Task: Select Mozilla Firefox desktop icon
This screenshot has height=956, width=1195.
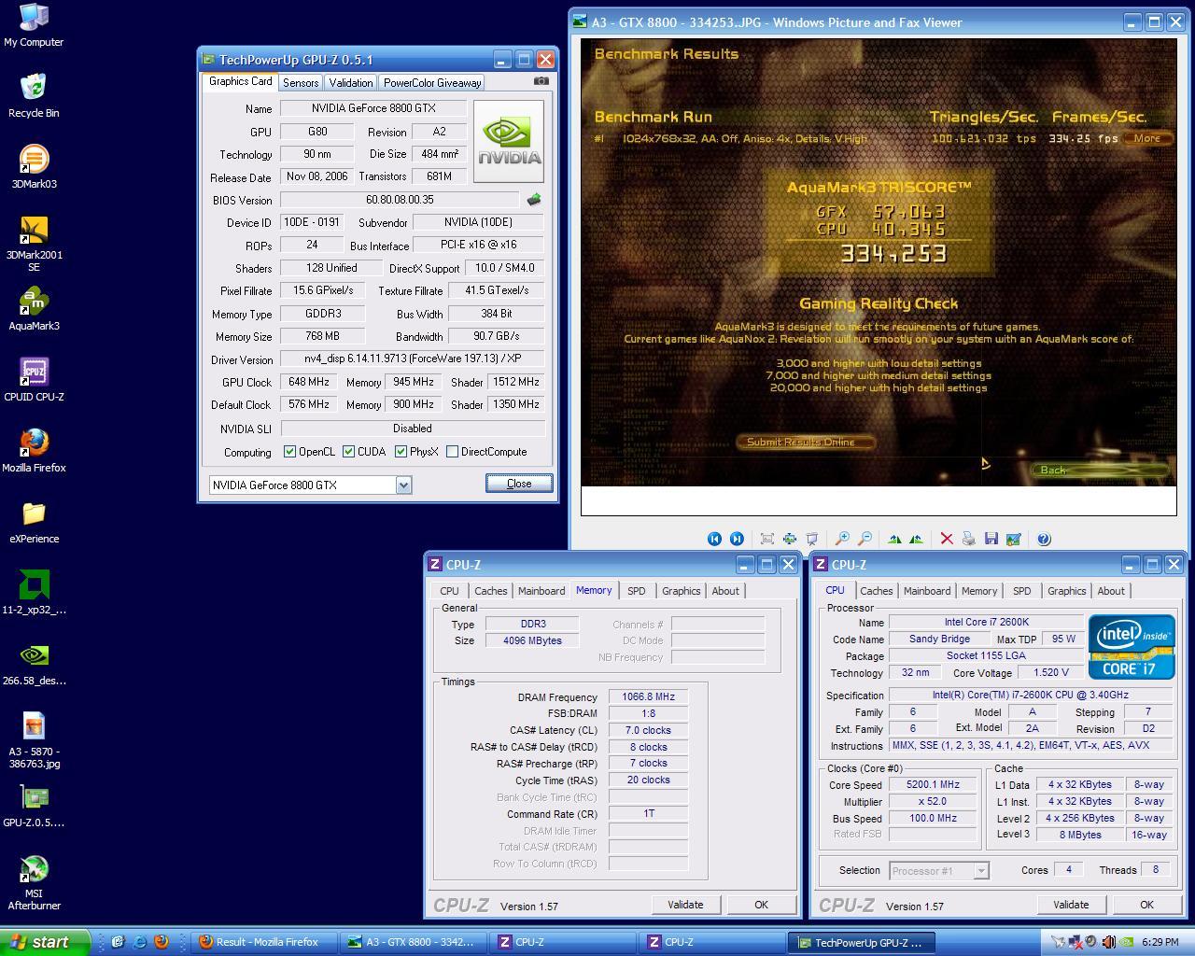Action: pyautogui.click(x=34, y=450)
